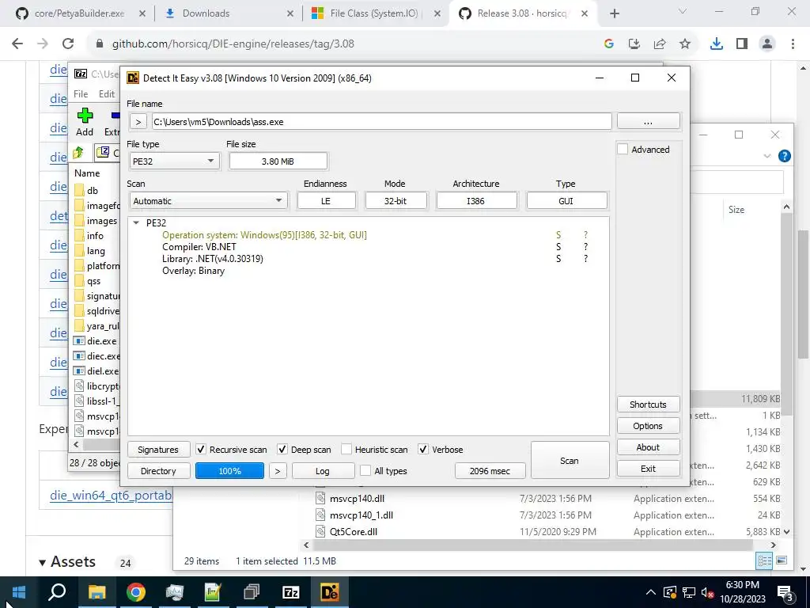Collapse the Assets section on GitHub
The width and height of the screenshot is (810, 608).
point(43,563)
